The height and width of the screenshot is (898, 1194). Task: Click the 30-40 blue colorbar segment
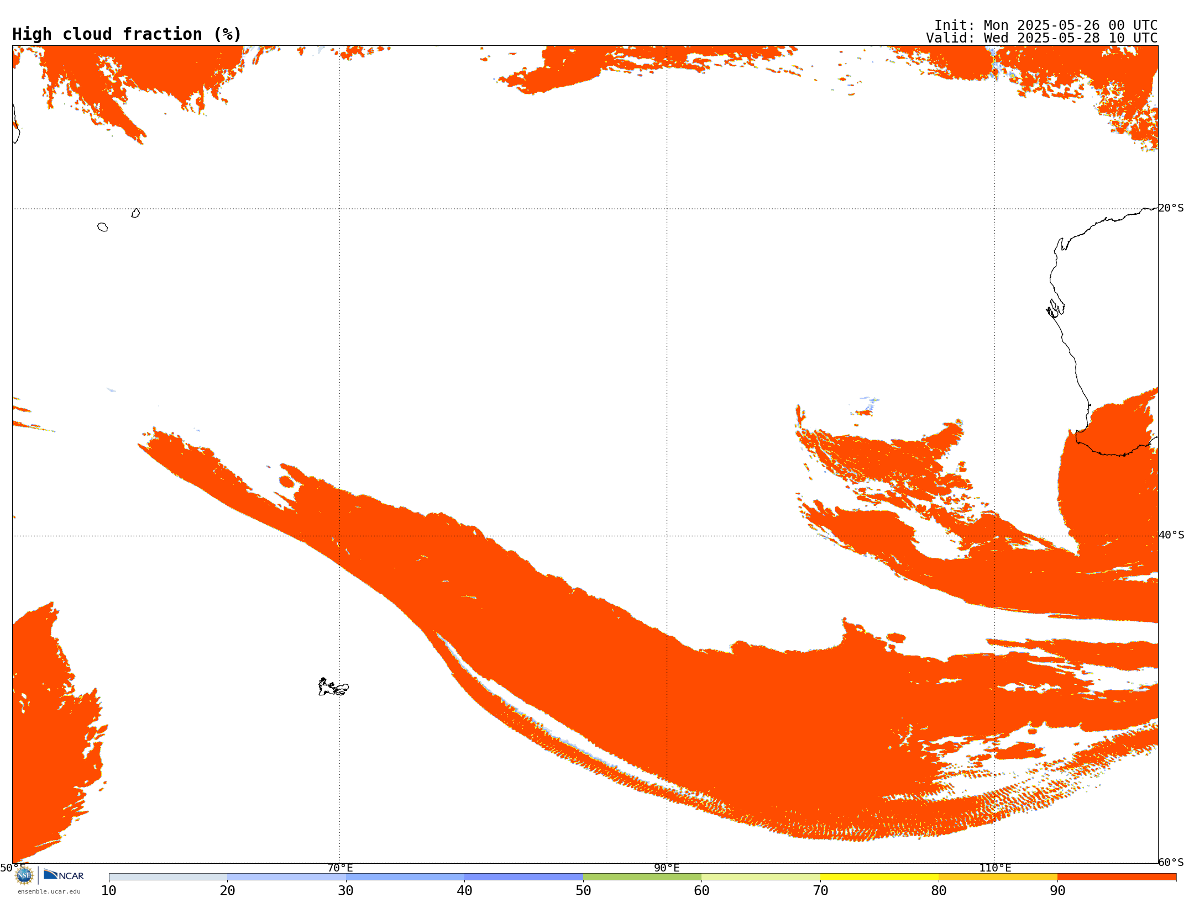tap(405, 876)
